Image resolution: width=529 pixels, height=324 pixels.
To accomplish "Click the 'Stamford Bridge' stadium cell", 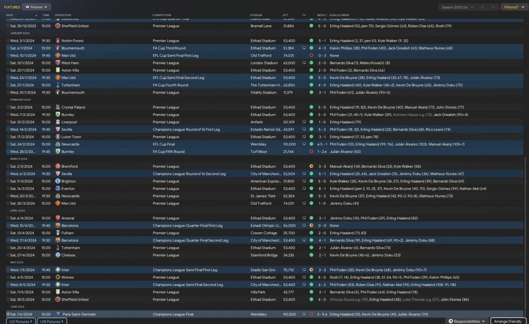I will (x=264, y=255).
